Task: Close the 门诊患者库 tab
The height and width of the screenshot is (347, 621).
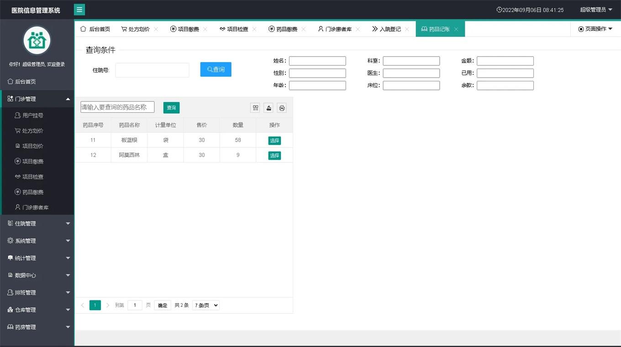Action: 358,29
